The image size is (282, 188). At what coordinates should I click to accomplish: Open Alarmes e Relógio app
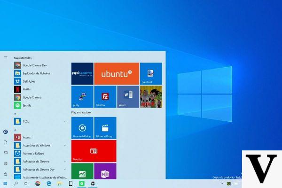(x=40, y=154)
